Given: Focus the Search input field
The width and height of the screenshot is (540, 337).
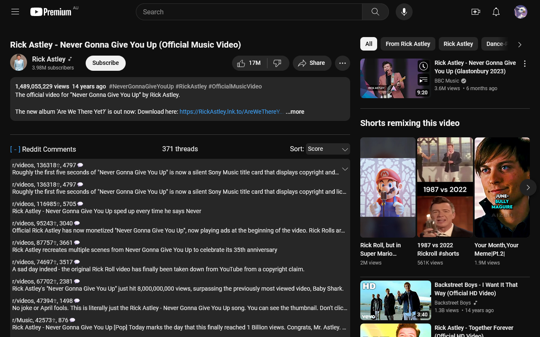Looking at the screenshot, I should pos(249,12).
